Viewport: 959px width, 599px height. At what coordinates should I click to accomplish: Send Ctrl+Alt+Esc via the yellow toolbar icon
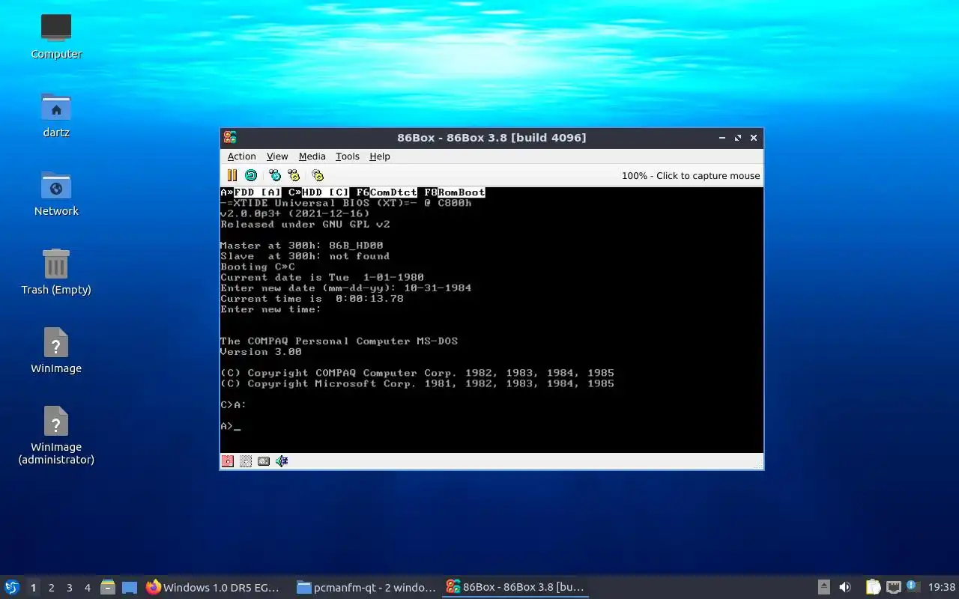coord(294,175)
